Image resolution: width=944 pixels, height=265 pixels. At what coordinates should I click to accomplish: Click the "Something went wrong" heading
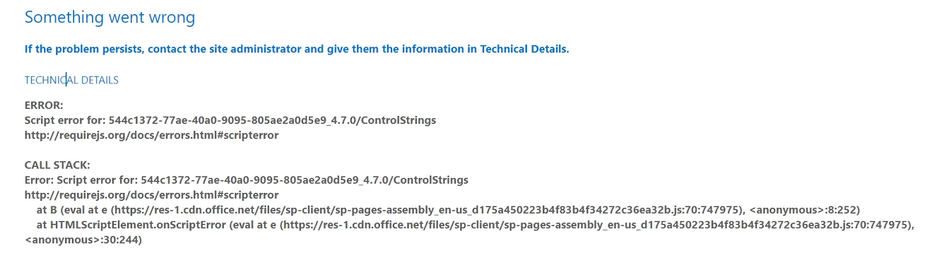pos(110,17)
